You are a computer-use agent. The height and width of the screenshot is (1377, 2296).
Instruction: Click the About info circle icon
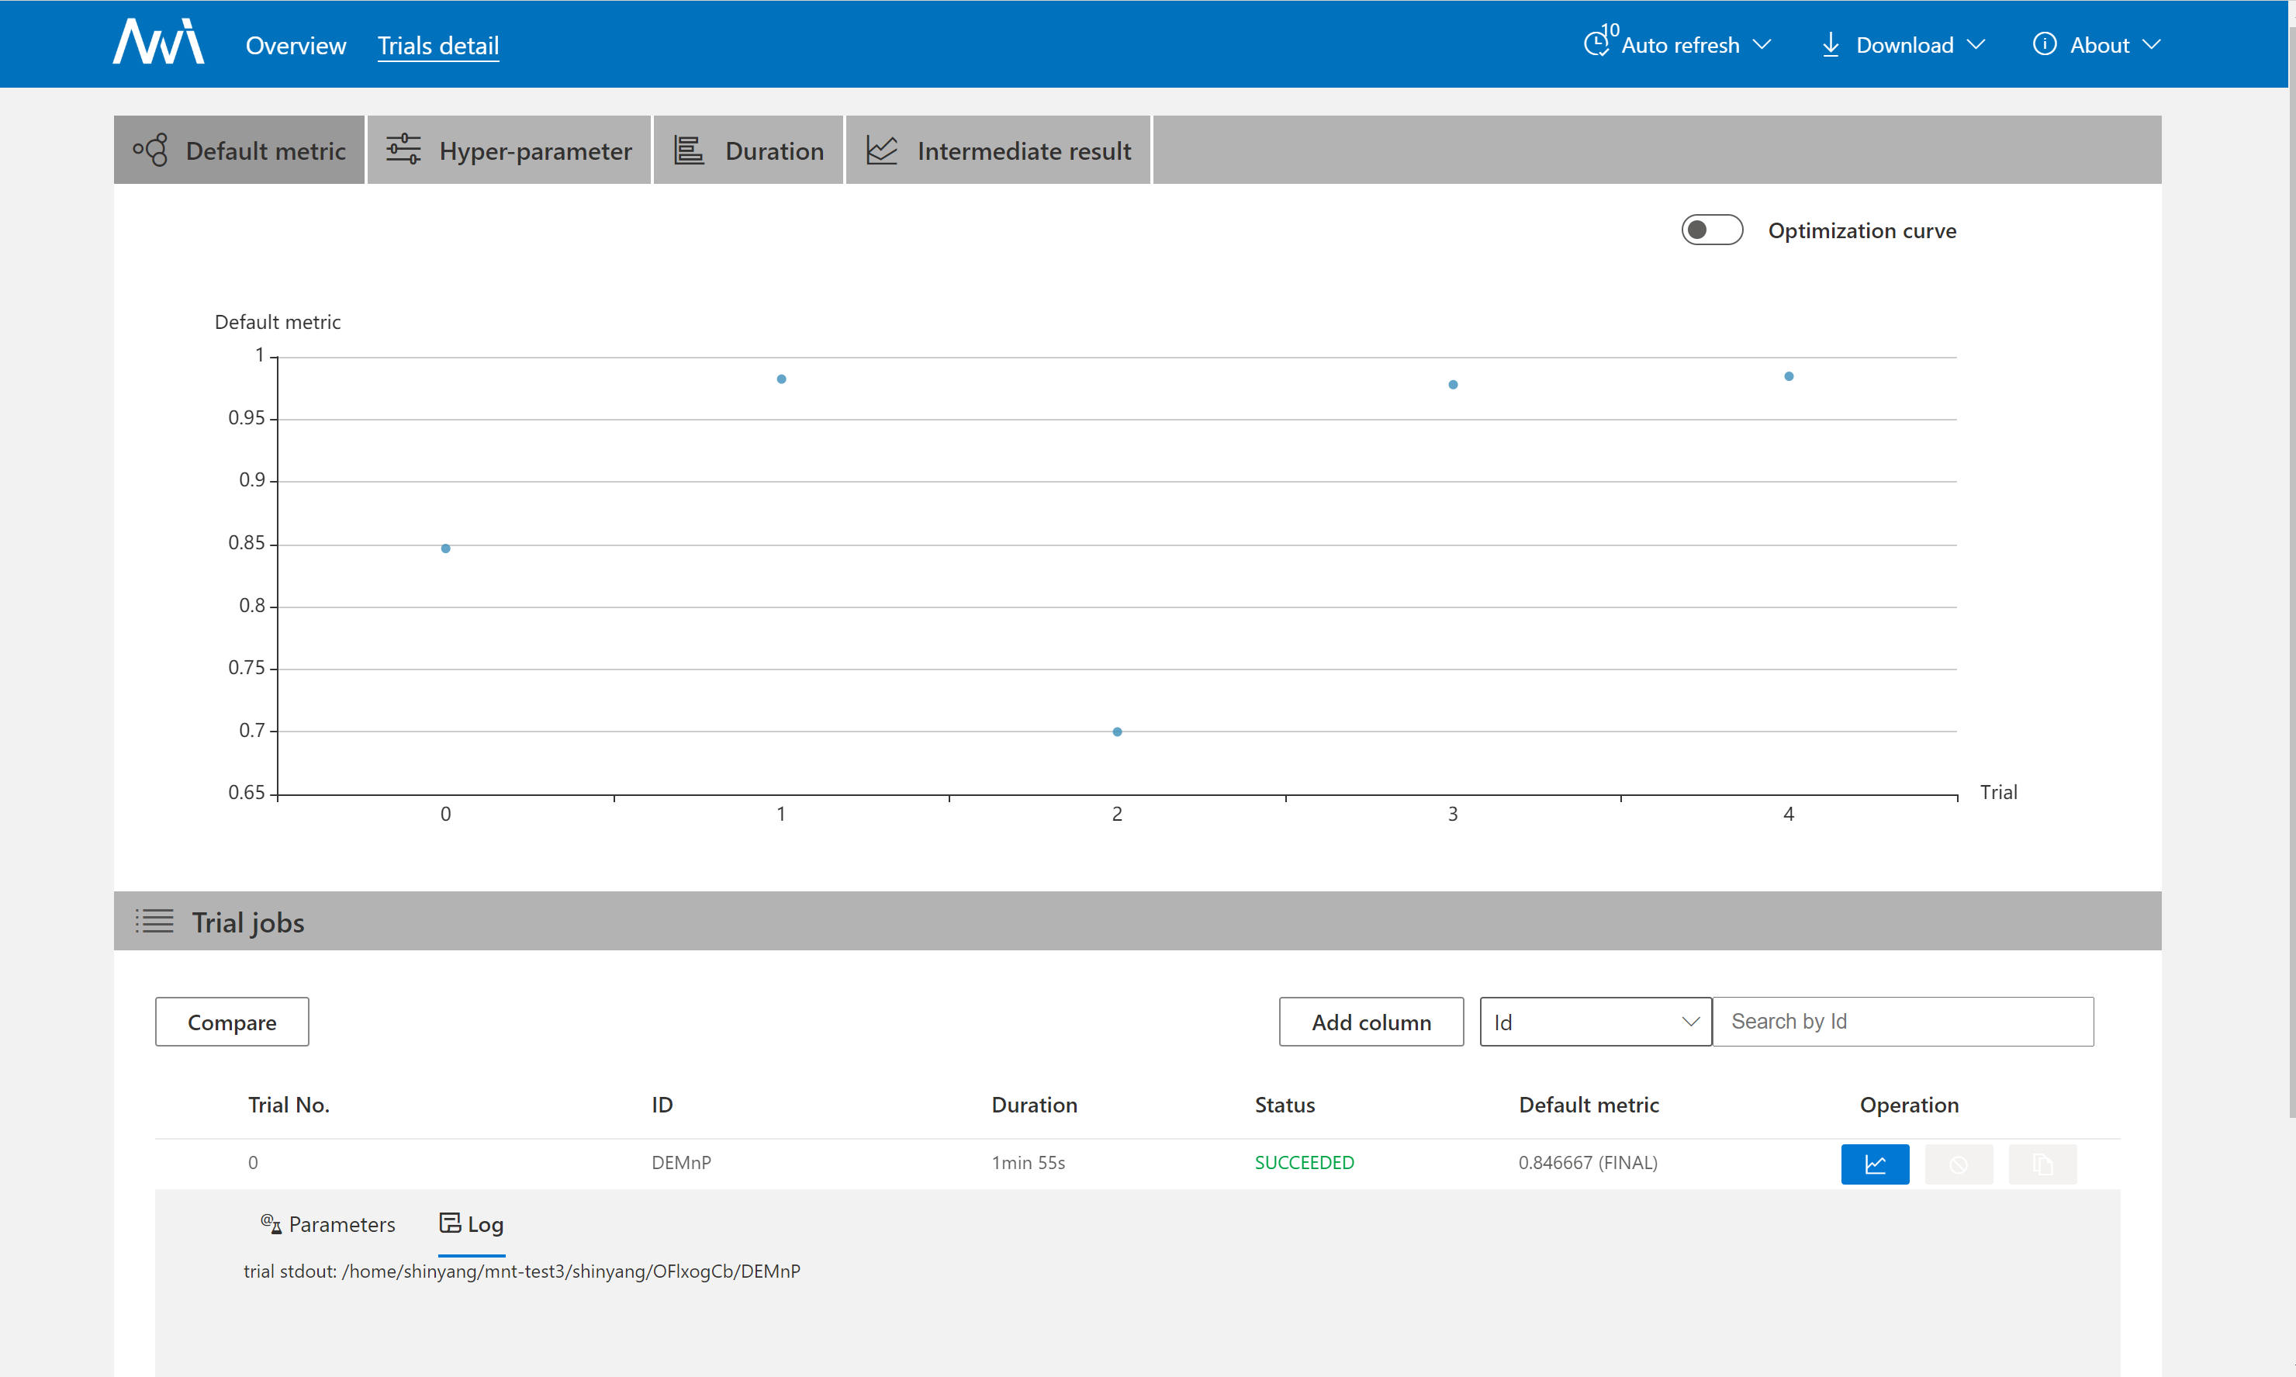[x=2044, y=44]
